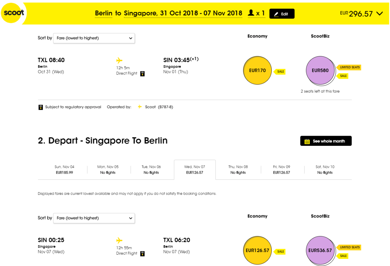Open the return flight Sort by dropdown
Image resolution: width=390 pixels, height=266 pixels.
(94, 218)
